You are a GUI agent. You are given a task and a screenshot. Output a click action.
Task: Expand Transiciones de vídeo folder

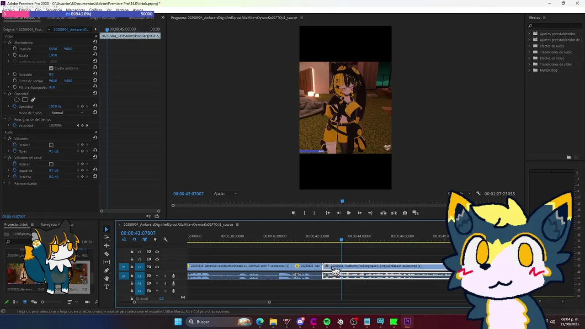[x=529, y=64]
